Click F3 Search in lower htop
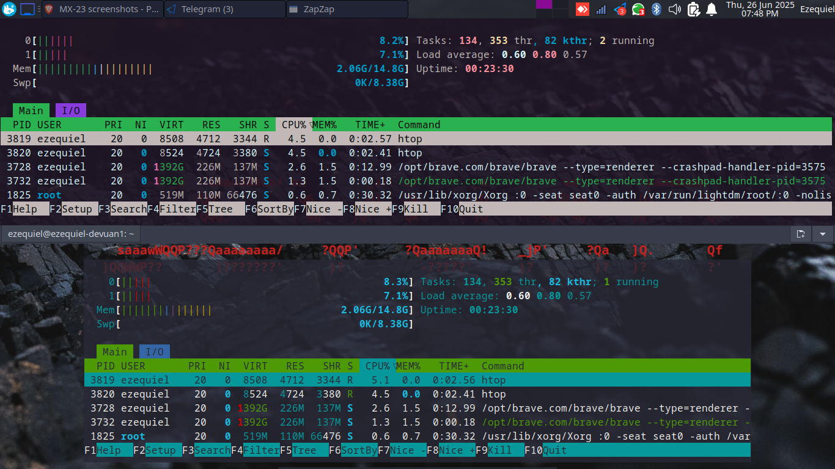The width and height of the screenshot is (835, 469). pos(207,450)
